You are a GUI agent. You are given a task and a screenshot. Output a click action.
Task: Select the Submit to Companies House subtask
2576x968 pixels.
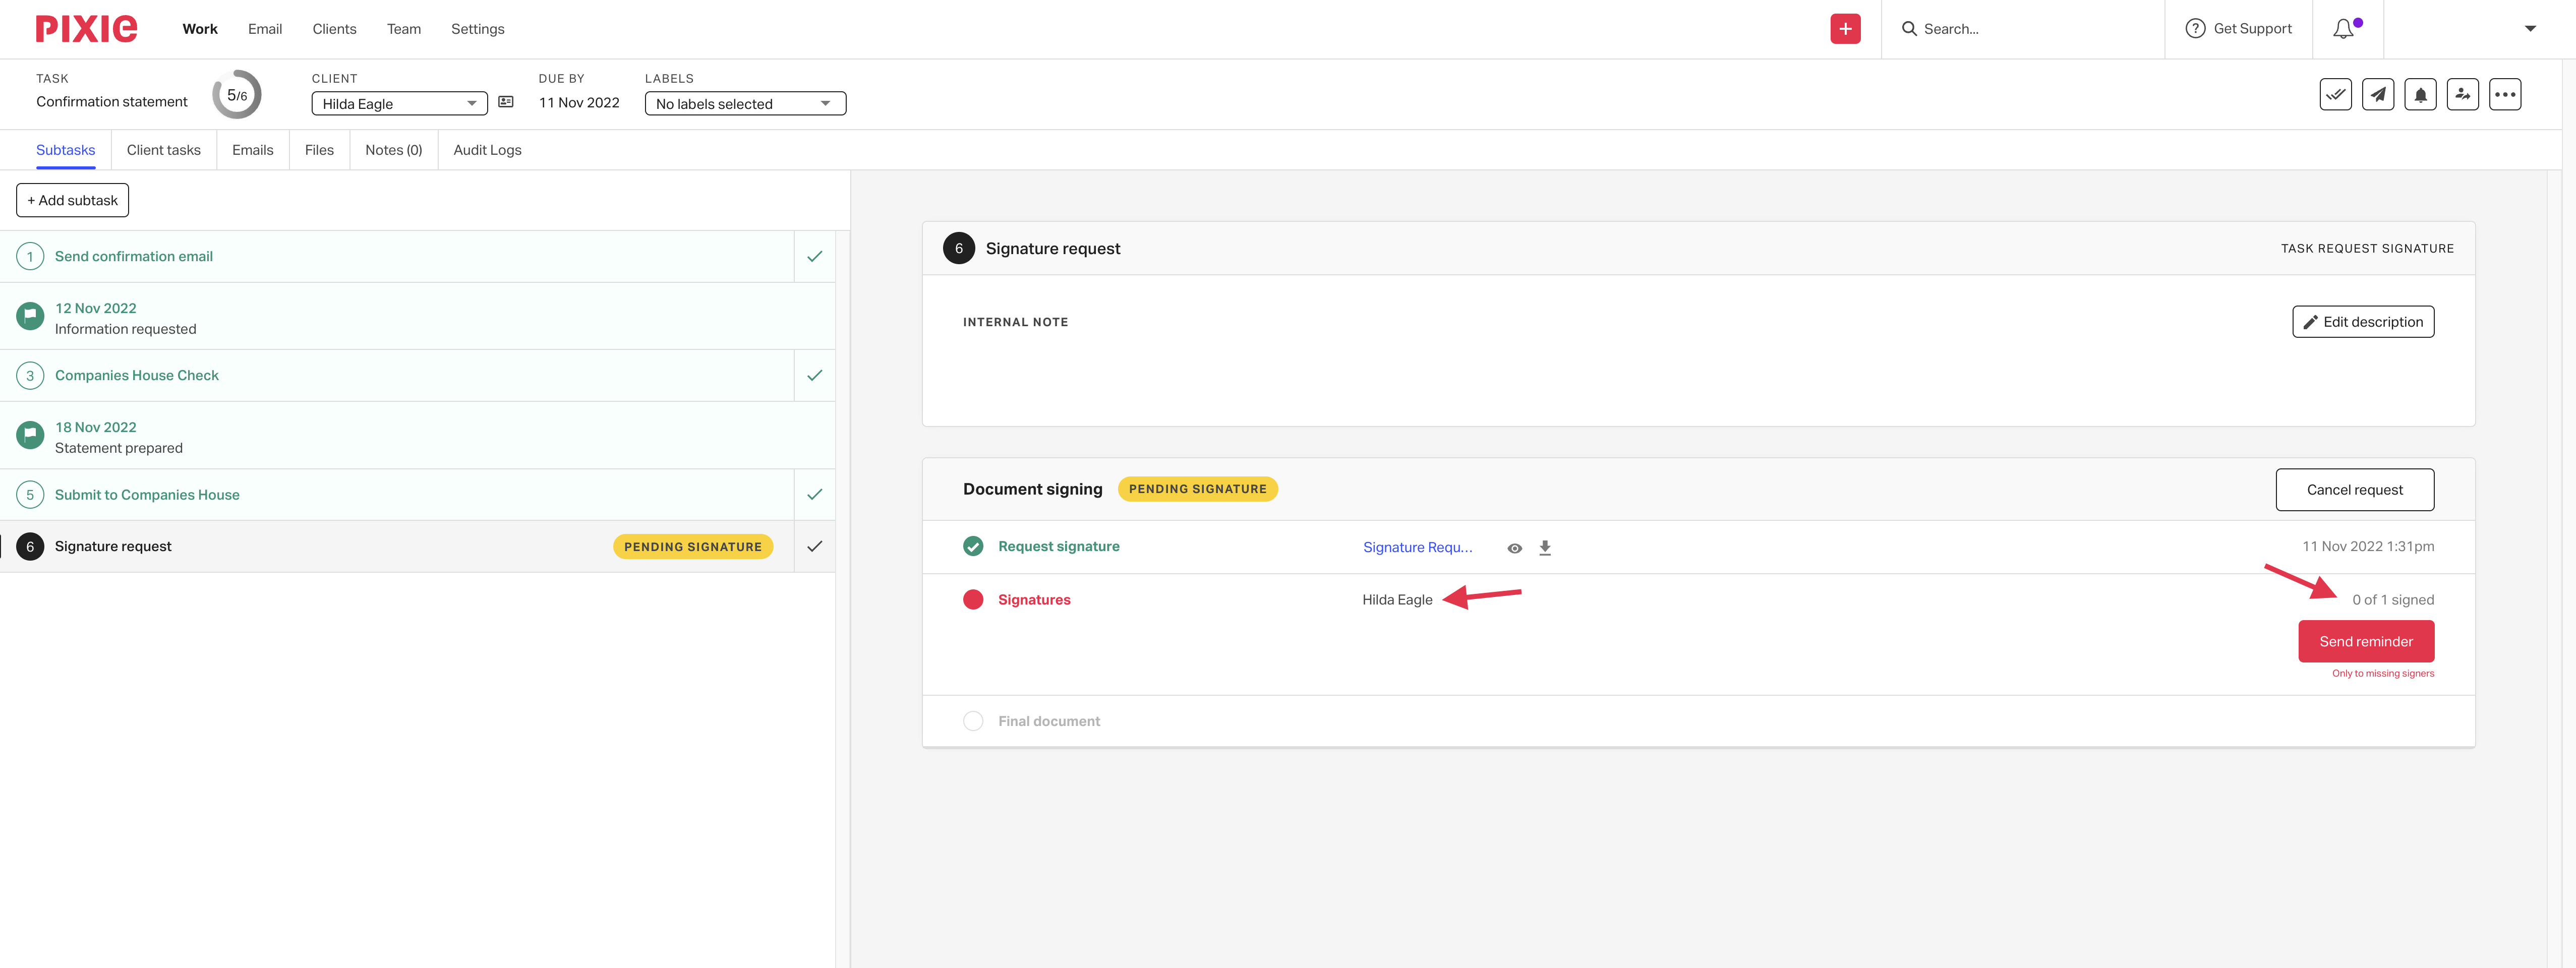click(397, 494)
